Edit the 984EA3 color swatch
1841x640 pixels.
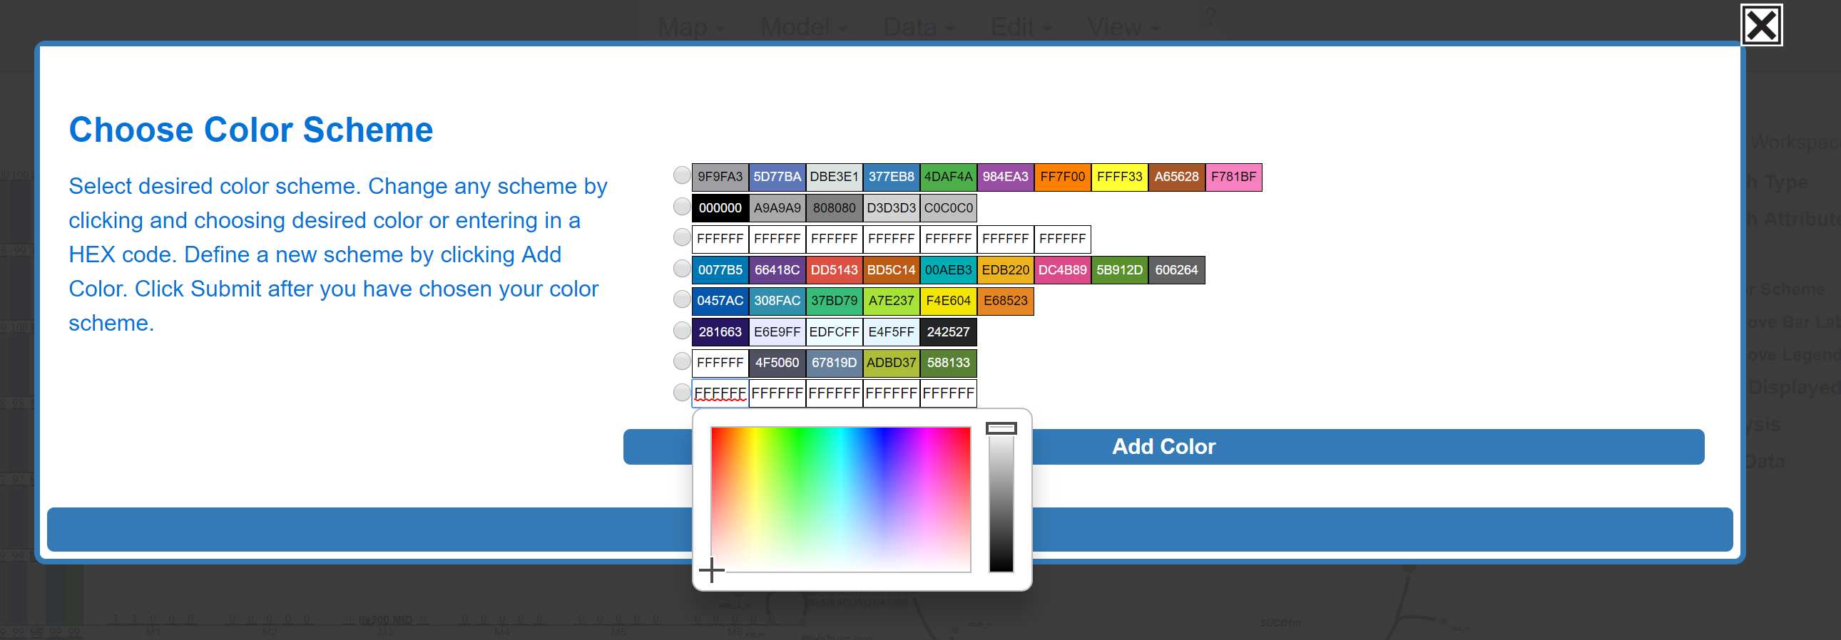(1006, 177)
